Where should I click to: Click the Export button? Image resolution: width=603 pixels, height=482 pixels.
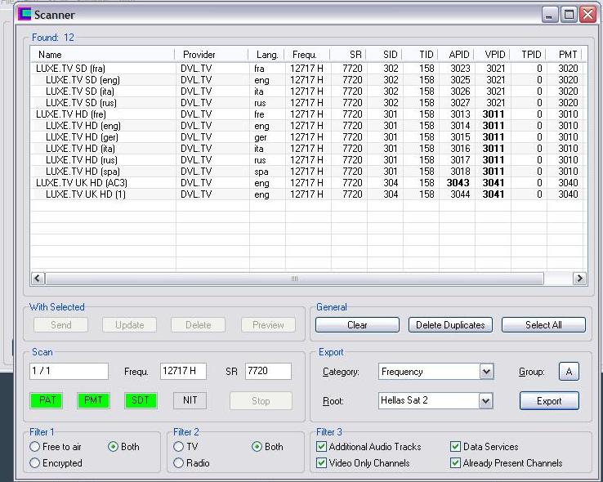(x=548, y=401)
